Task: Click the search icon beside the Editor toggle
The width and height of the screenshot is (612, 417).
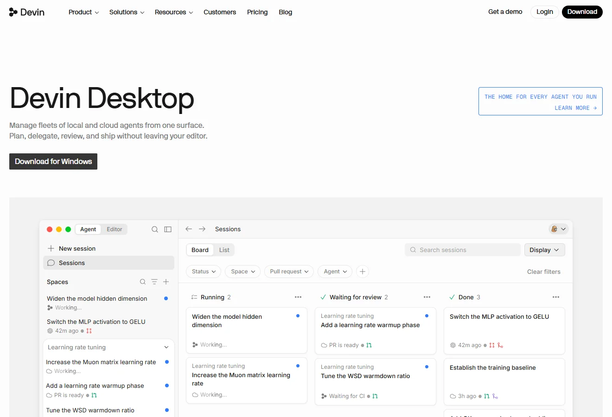Action: pyautogui.click(x=155, y=229)
